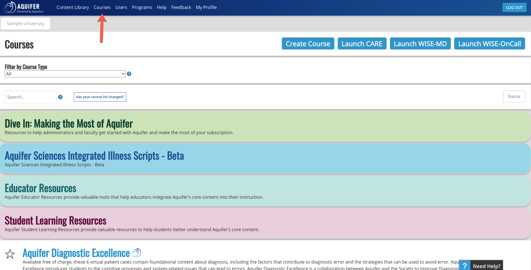Favorite Aquifer Diagnostic Excellence with the star
This screenshot has width=531, height=270.
tap(10, 254)
